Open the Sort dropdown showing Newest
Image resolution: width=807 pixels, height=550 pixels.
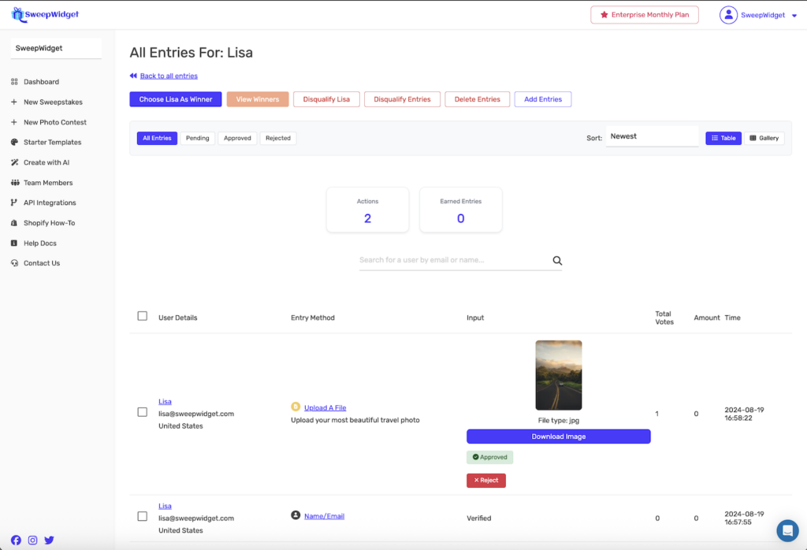click(652, 137)
